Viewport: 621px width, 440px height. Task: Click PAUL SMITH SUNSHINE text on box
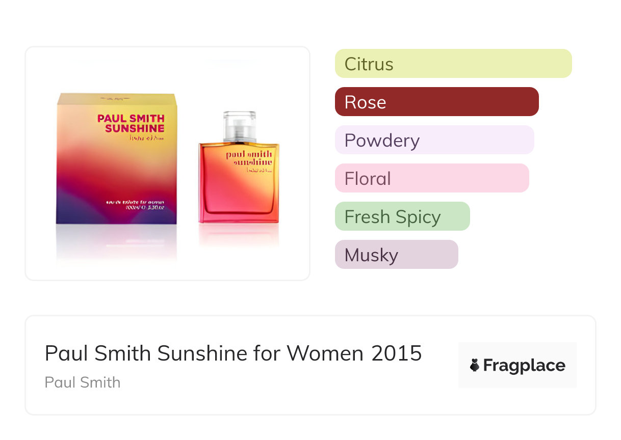(131, 123)
